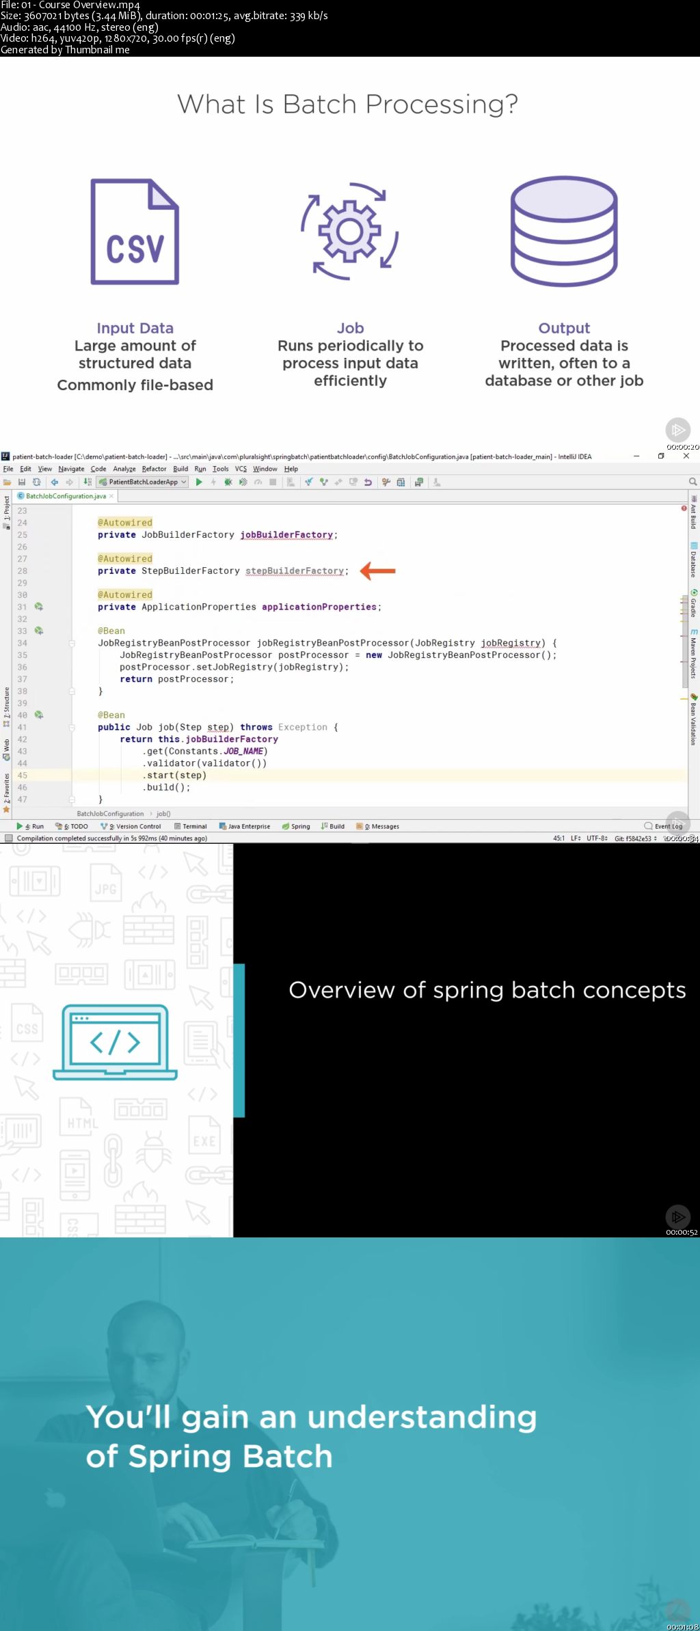Click the fold end marker at line 38
The image size is (700, 1631).
pos(72,691)
